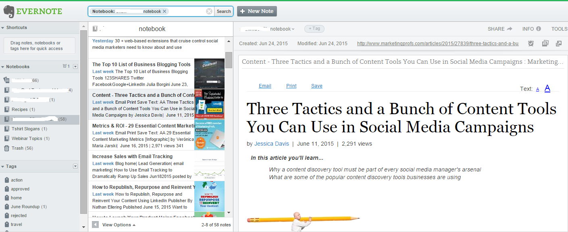Open the note in a separate window icon

559,43
